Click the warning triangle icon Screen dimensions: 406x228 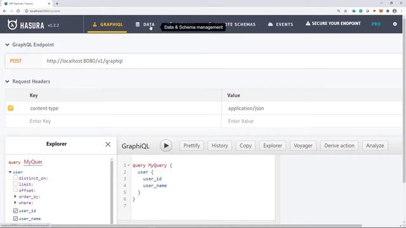pyautogui.click(x=308, y=23)
